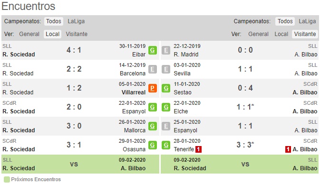Click the green G badge next to Osasuna
The height and width of the screenshot is (184, 320).
click(x=153, y=145)
